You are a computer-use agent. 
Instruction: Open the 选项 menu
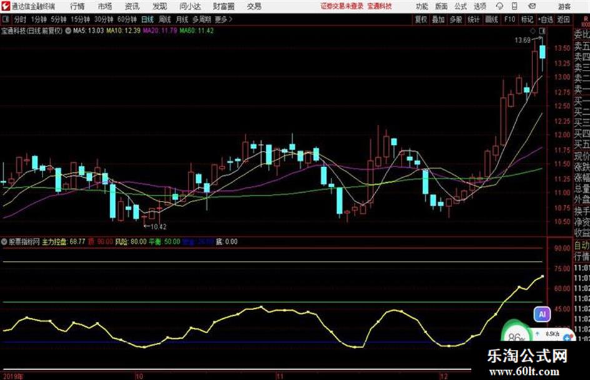point(480,6)
